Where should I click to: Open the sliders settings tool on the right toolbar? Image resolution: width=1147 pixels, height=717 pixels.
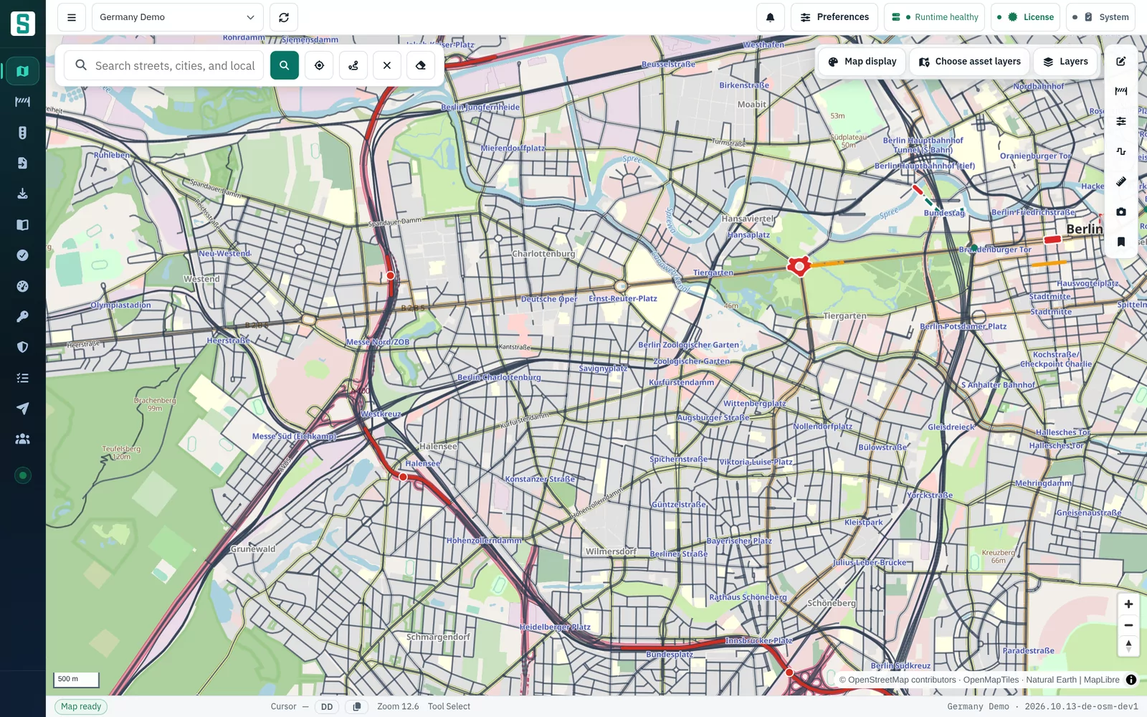[x=1121, y=121]
